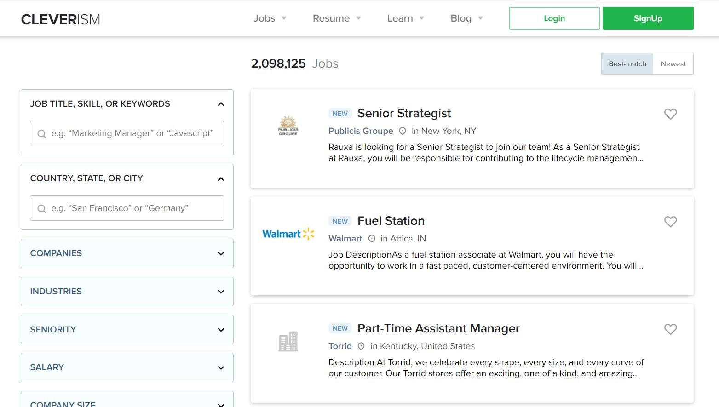The height and width of the screenshot is (407, 719).
Task: Sort results by Newest
Action: [x=673, y=64]
